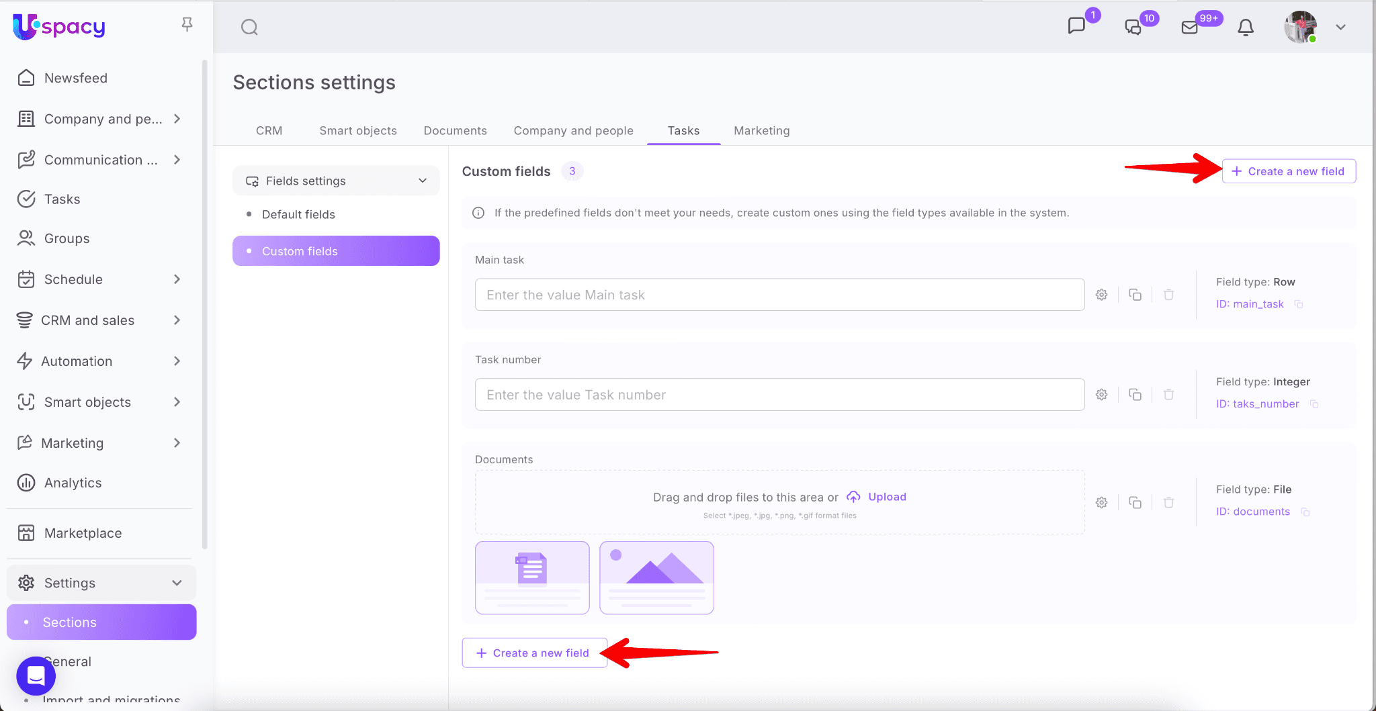The height and width of the screenshot is (711, 1376).
Task: Switch to the Marketing tab
Action: [761, 130]
